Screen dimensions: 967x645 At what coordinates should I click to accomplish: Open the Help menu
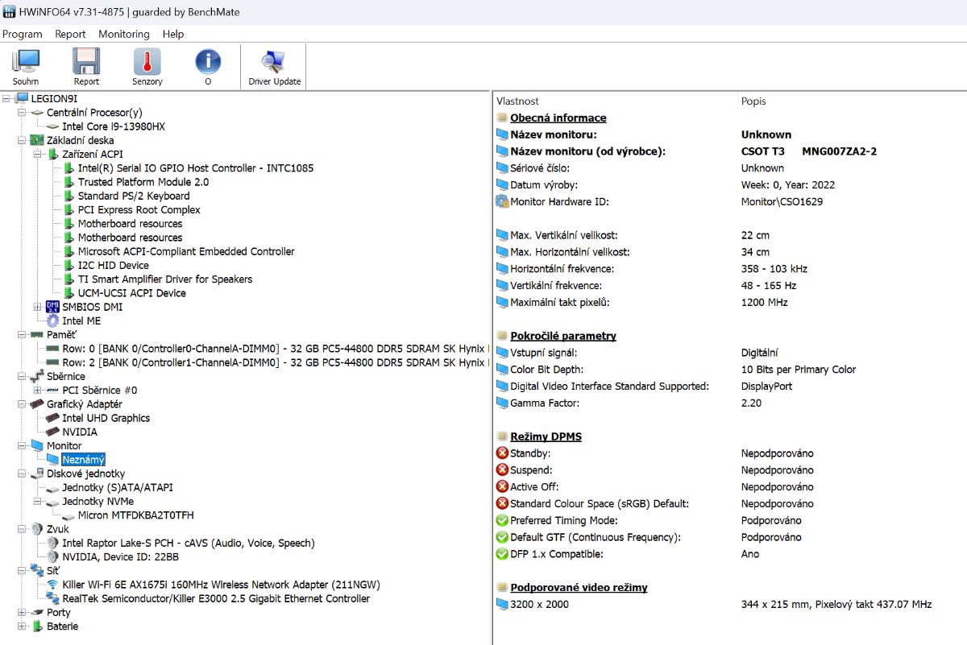(173, 34)
